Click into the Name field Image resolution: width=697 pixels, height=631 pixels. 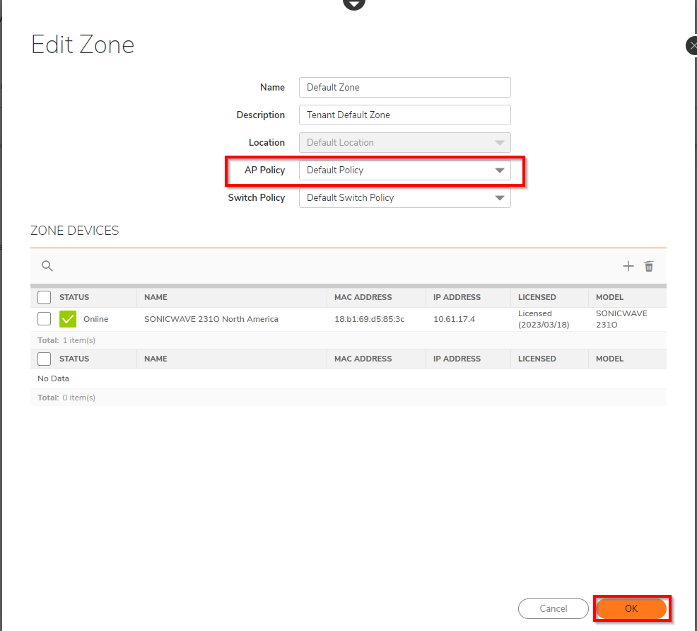pyautogui.click(x=404, y=88)
